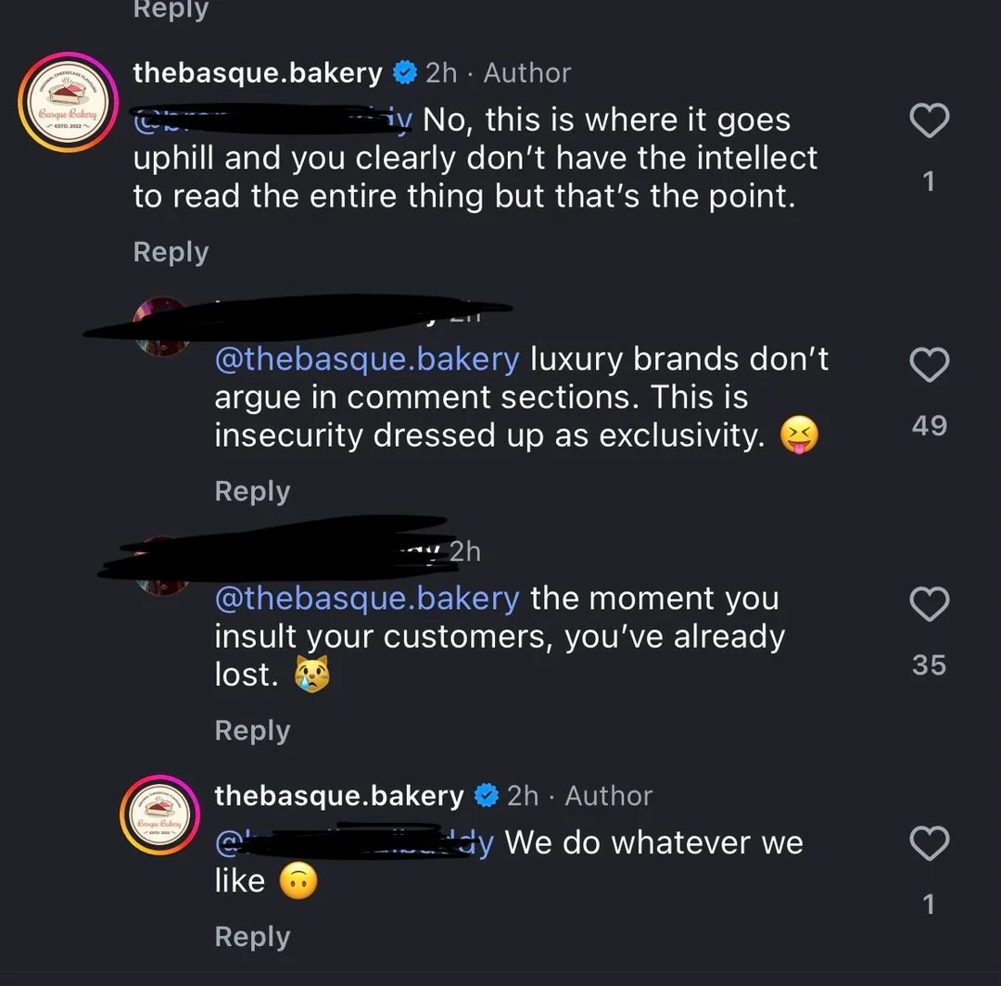This screenshot has height=986, width=1001.
Task: Tap verified badge on 'whatever we like' reply
Action: (485, 795)
